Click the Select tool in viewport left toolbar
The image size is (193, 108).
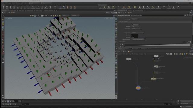pos(3,27)
